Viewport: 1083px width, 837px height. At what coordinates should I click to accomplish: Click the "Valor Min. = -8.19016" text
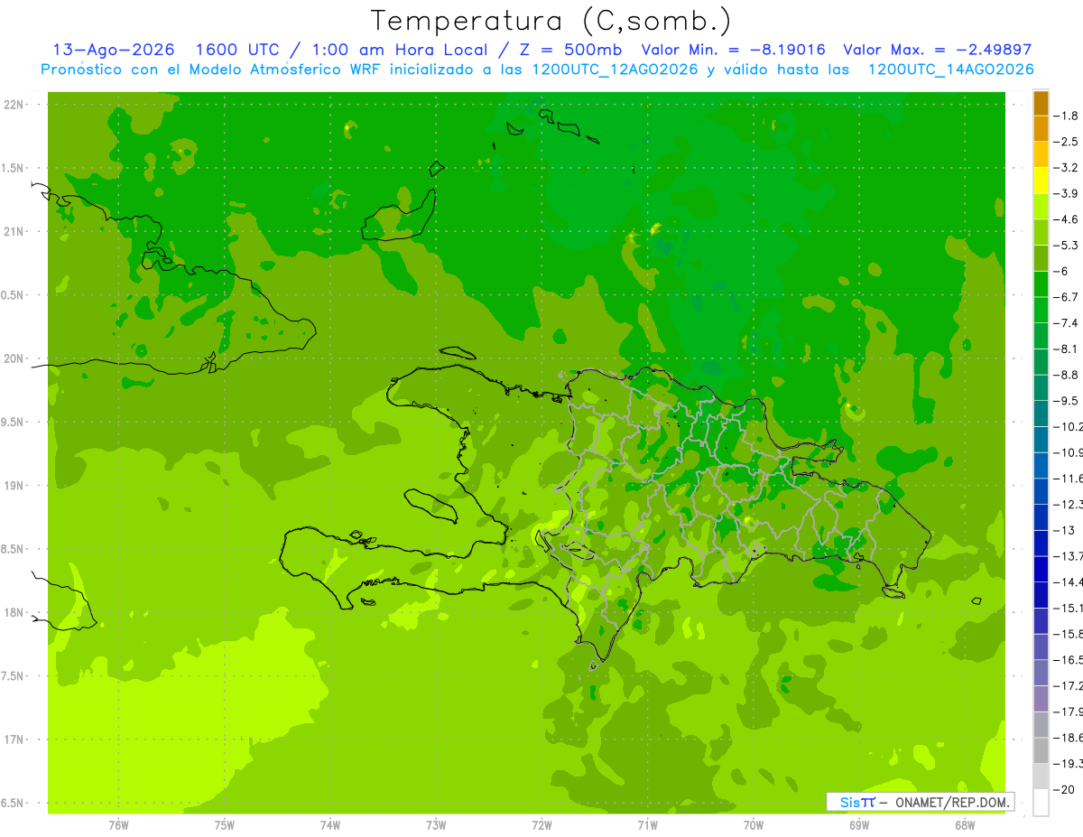click(733, 50)
